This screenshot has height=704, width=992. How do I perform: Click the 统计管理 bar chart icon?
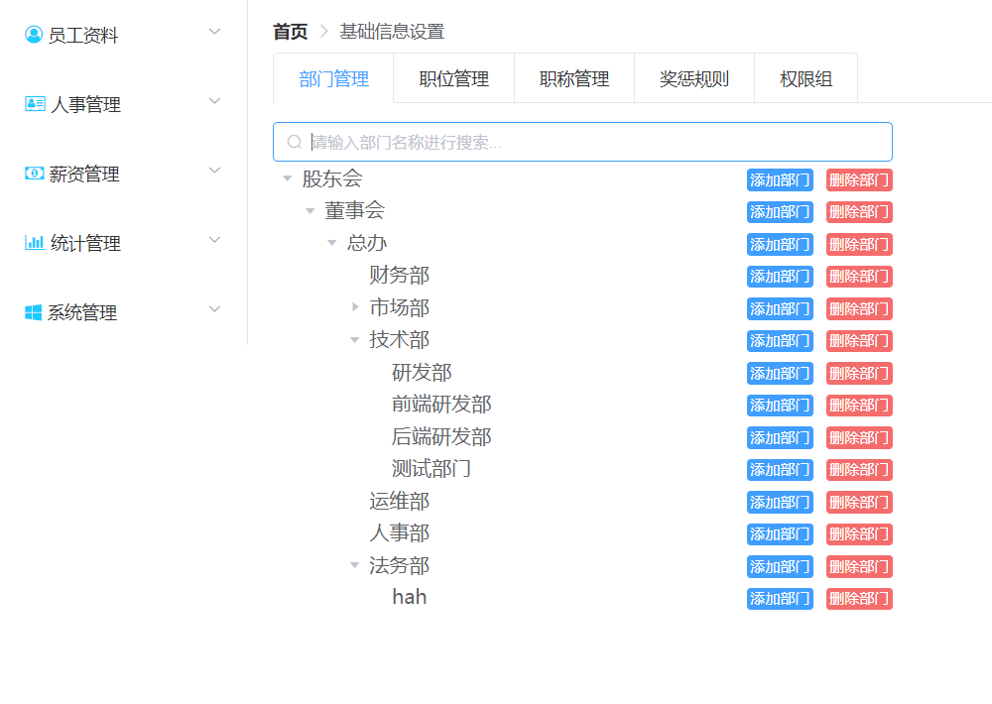pyautogui.click(x=34, y=242)
